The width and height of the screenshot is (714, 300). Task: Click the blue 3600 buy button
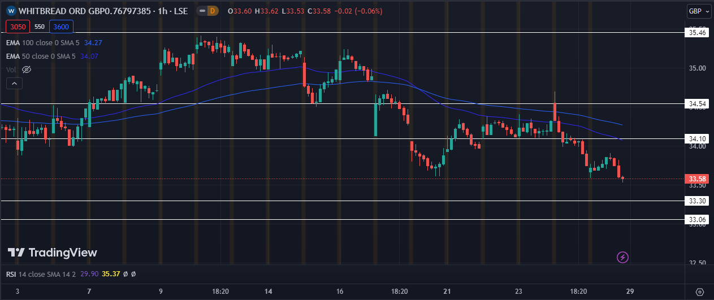[x=60, y=27]
